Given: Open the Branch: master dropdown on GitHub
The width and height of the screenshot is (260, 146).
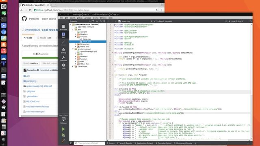Looking at the screenshot, I should [x=31, y=63].
